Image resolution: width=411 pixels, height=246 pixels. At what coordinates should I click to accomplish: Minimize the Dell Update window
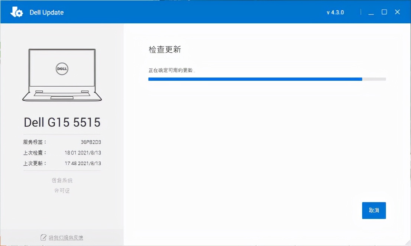371,12
